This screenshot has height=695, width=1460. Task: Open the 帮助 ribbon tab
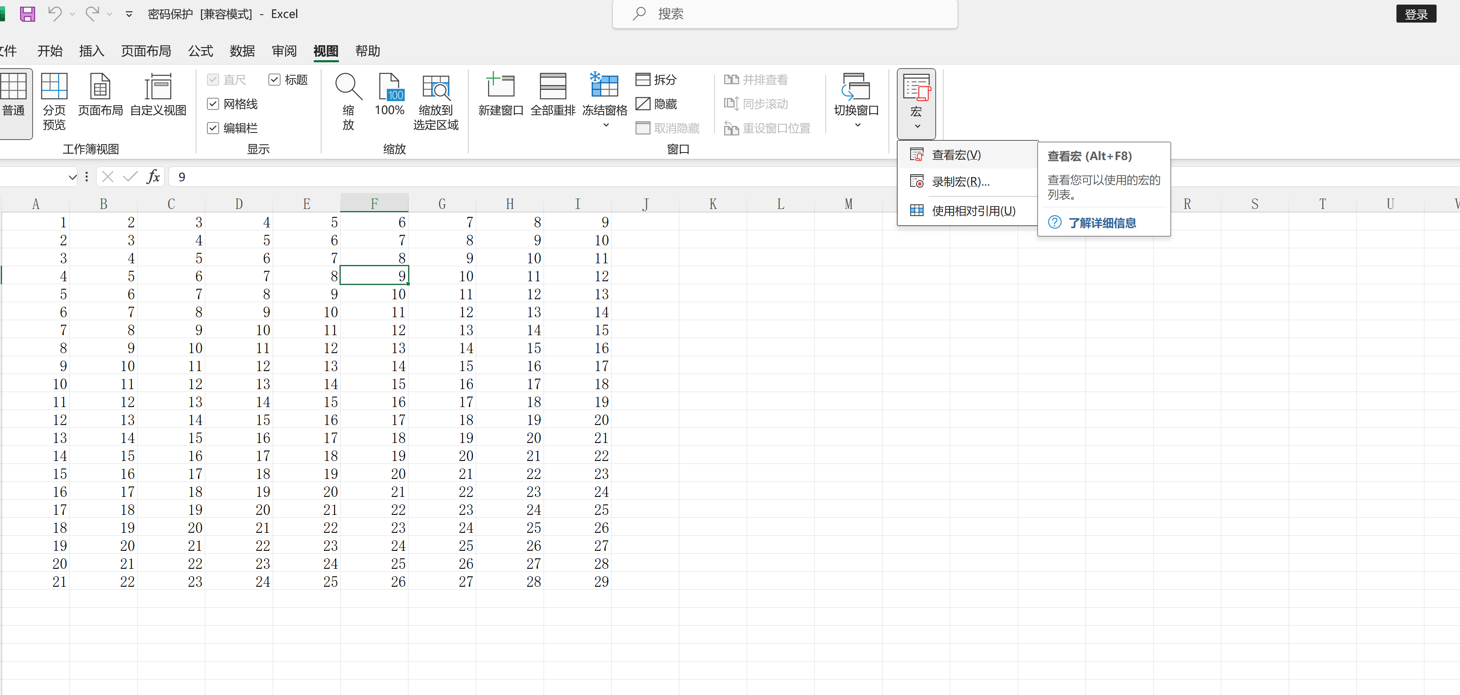pyautogui.click(x=367, y=51)
